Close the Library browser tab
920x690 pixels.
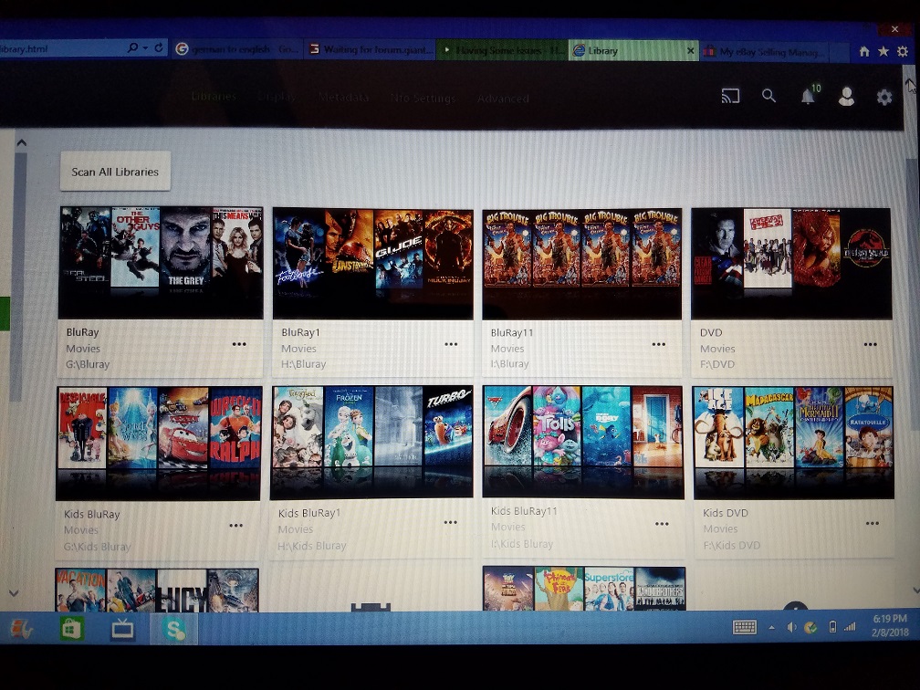tap(690, 51)
